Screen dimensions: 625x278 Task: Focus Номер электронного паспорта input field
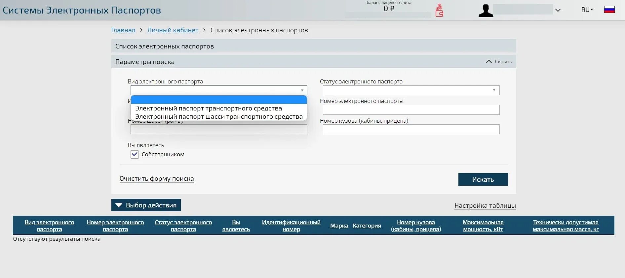pos(411,110)
